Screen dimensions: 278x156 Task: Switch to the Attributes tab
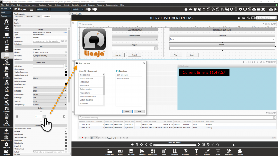[30, 16]
